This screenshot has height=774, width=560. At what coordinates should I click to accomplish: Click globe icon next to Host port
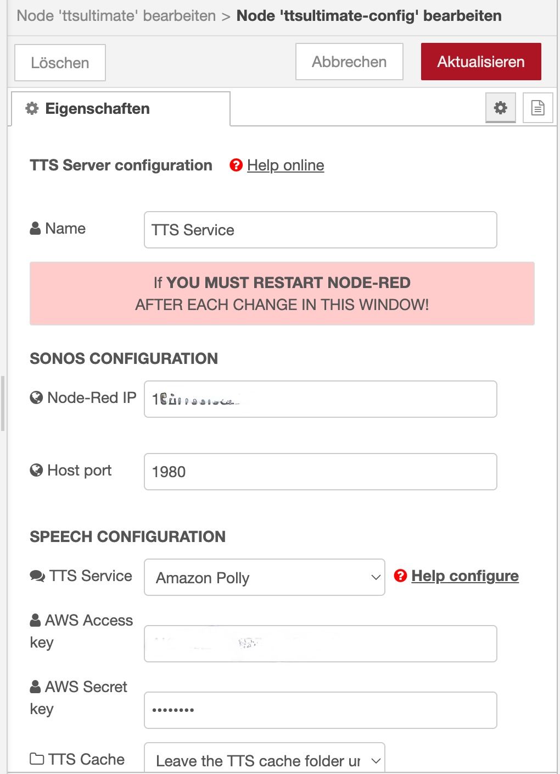pos(36,470)
